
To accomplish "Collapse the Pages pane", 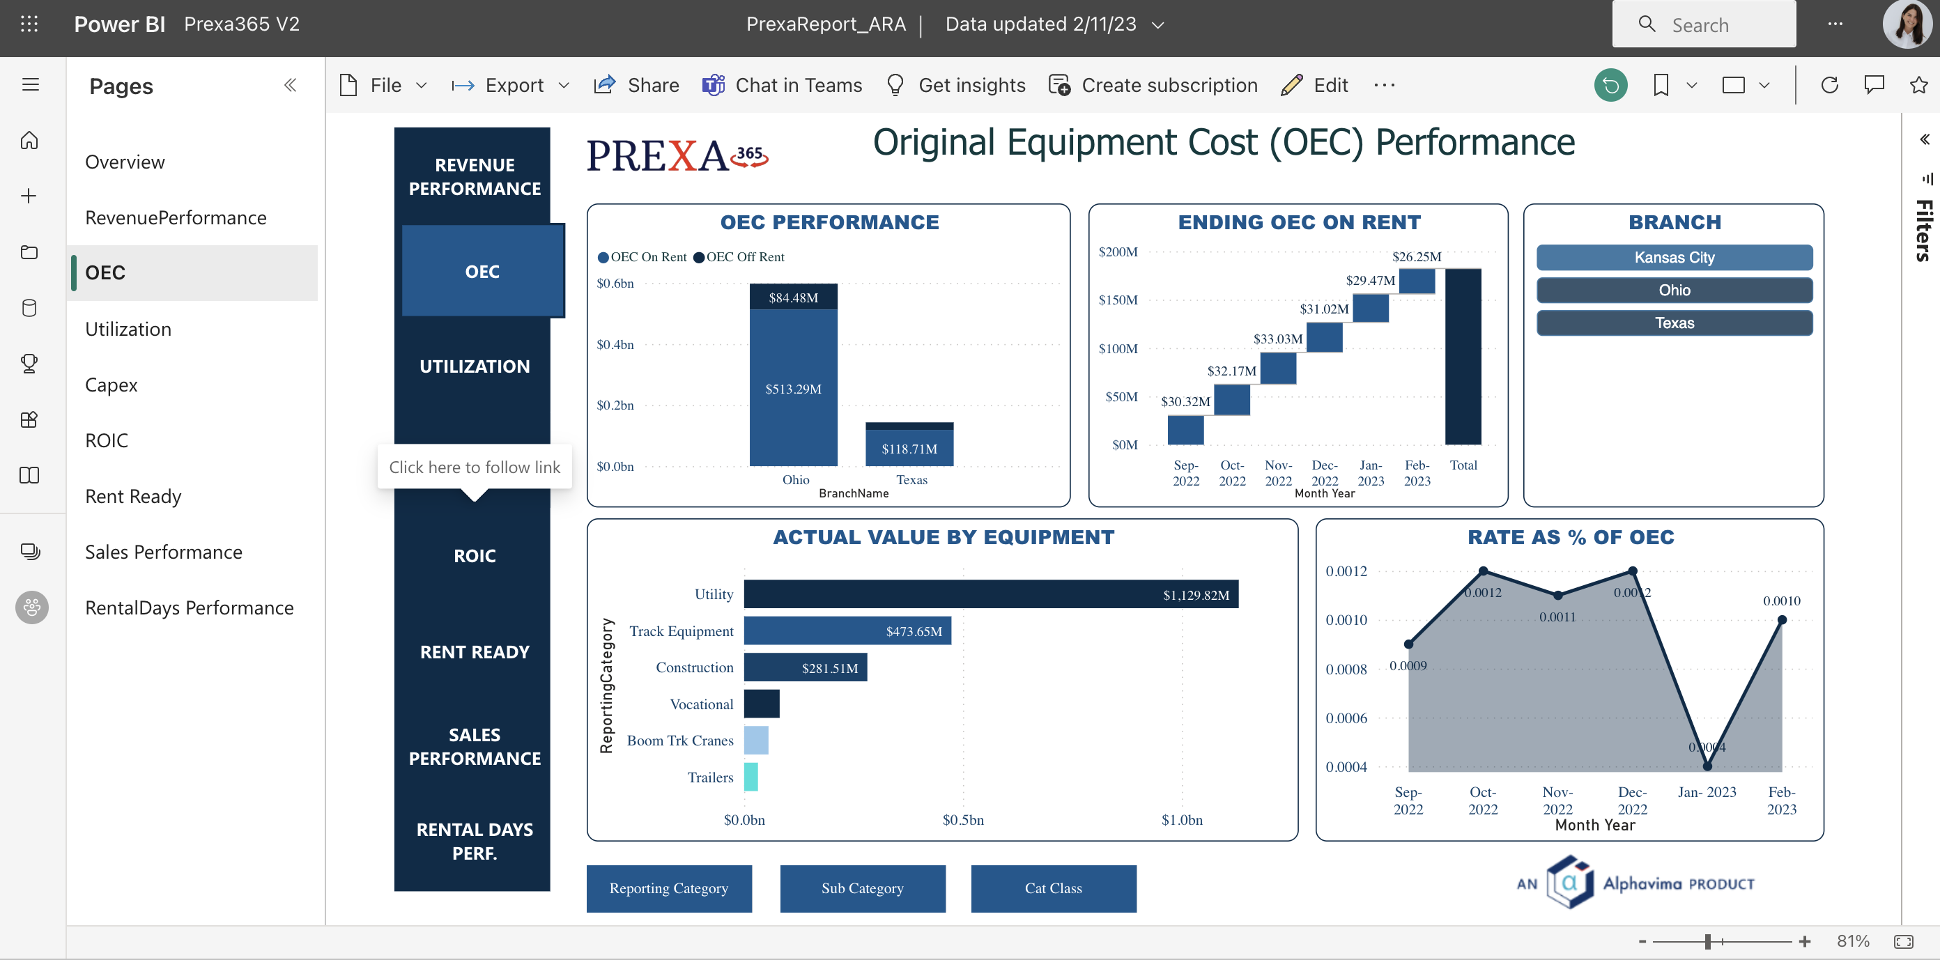I will click(x=291, y=84).
